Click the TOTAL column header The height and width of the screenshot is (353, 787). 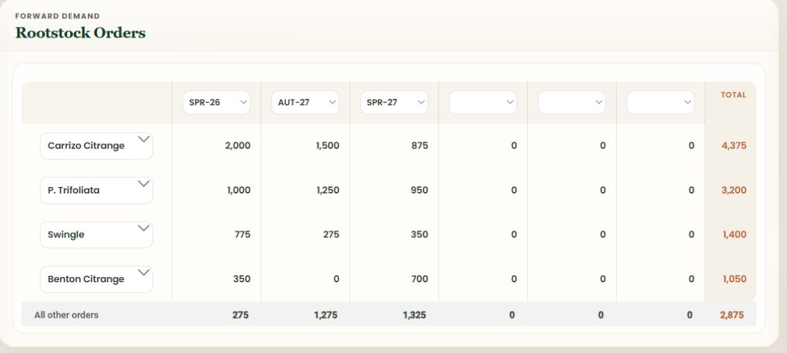(x=734, y=95)
